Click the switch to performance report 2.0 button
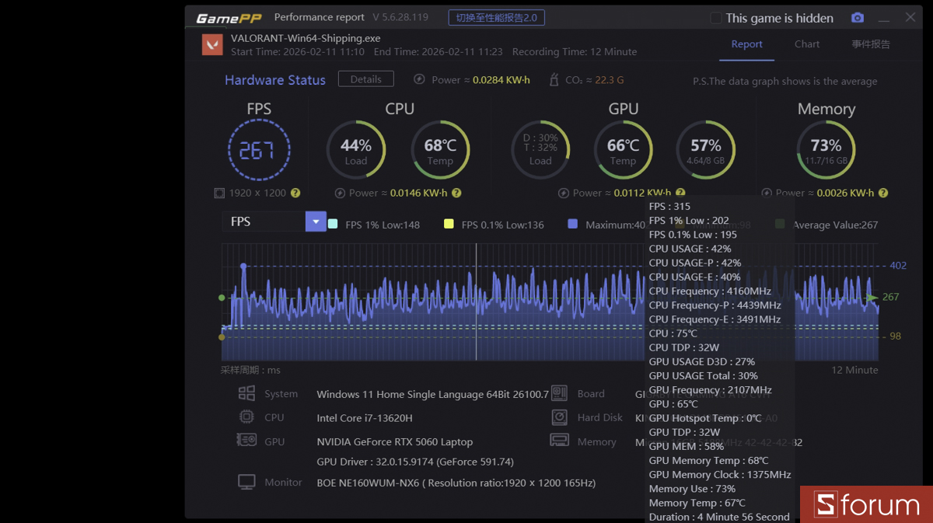This screenshot has width=933, height=523. (x=495, y=17)
